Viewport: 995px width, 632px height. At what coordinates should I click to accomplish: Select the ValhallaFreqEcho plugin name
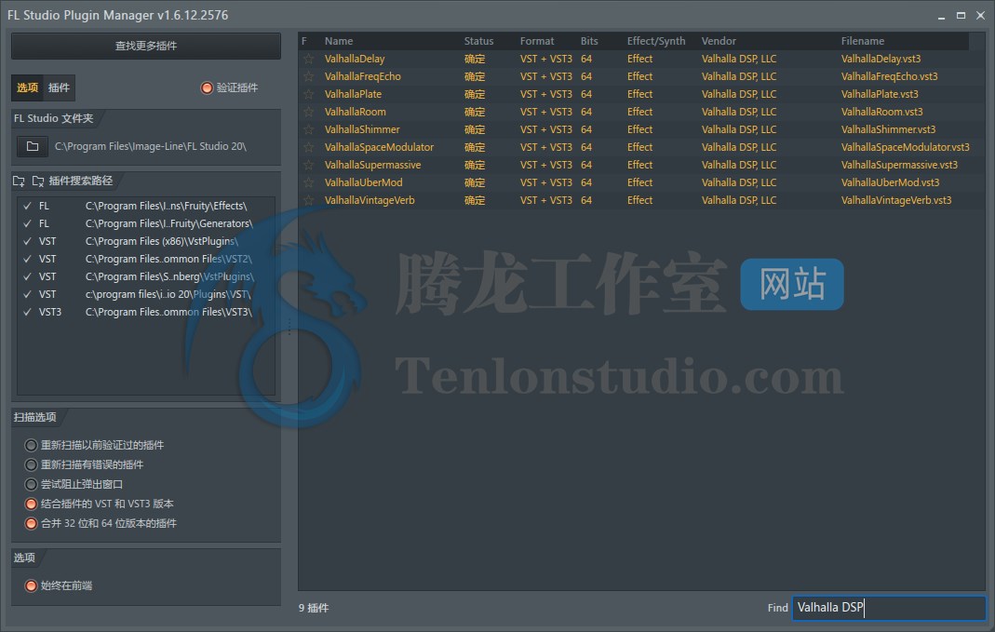tap(362, 76)
